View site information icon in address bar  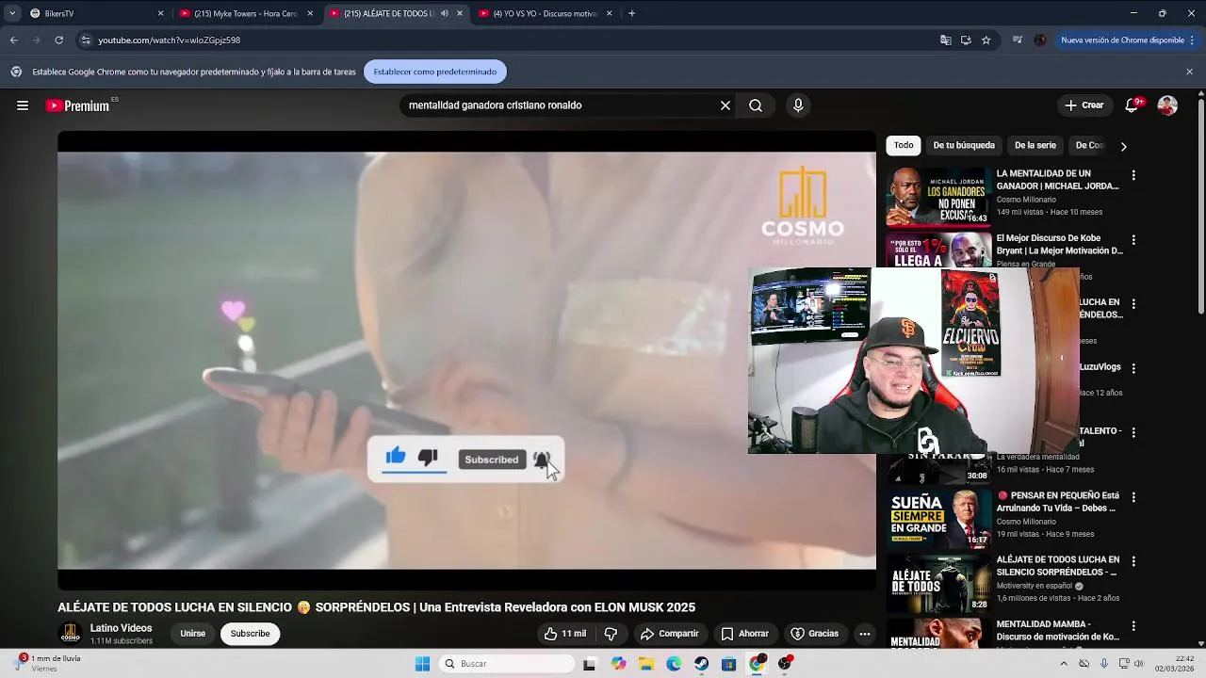[86, 40]
